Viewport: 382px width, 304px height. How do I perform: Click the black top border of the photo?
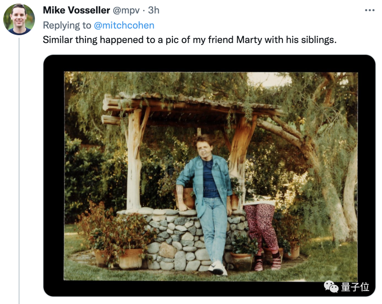click(x=209, y=63)
